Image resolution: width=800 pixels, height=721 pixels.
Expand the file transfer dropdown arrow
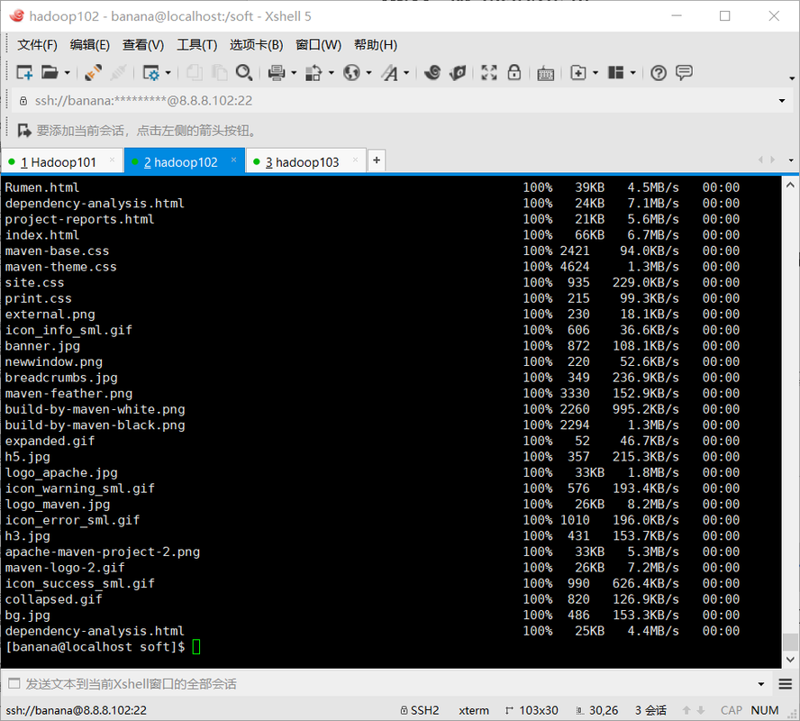pos(332,73)
